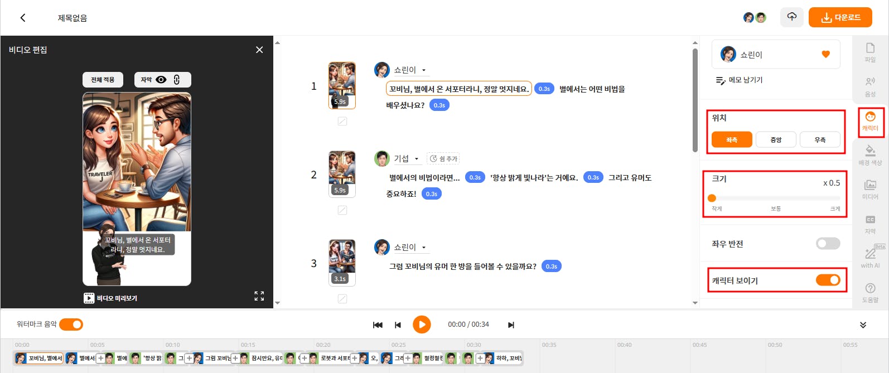Enable the 좌우 반전 flip switch

click(x=828, y=243)
